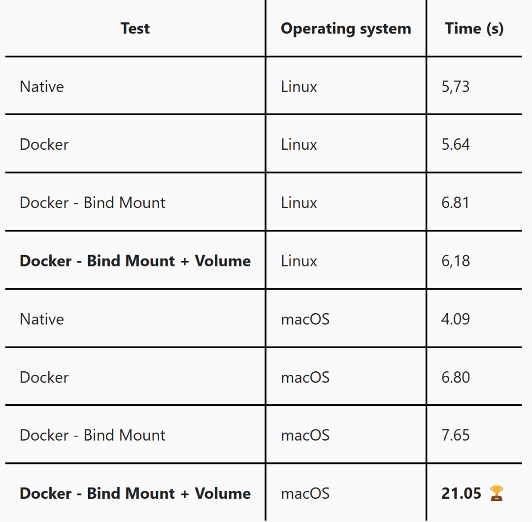Screen dimensions: 532x522
Task: Select the 6.81 time value
Action: [x=455, y=203]
